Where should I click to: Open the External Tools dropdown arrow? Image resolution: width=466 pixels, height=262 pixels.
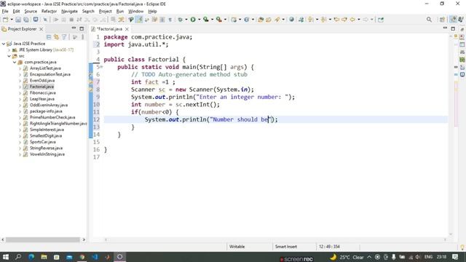pyautogui.click(x=225, y=20)
